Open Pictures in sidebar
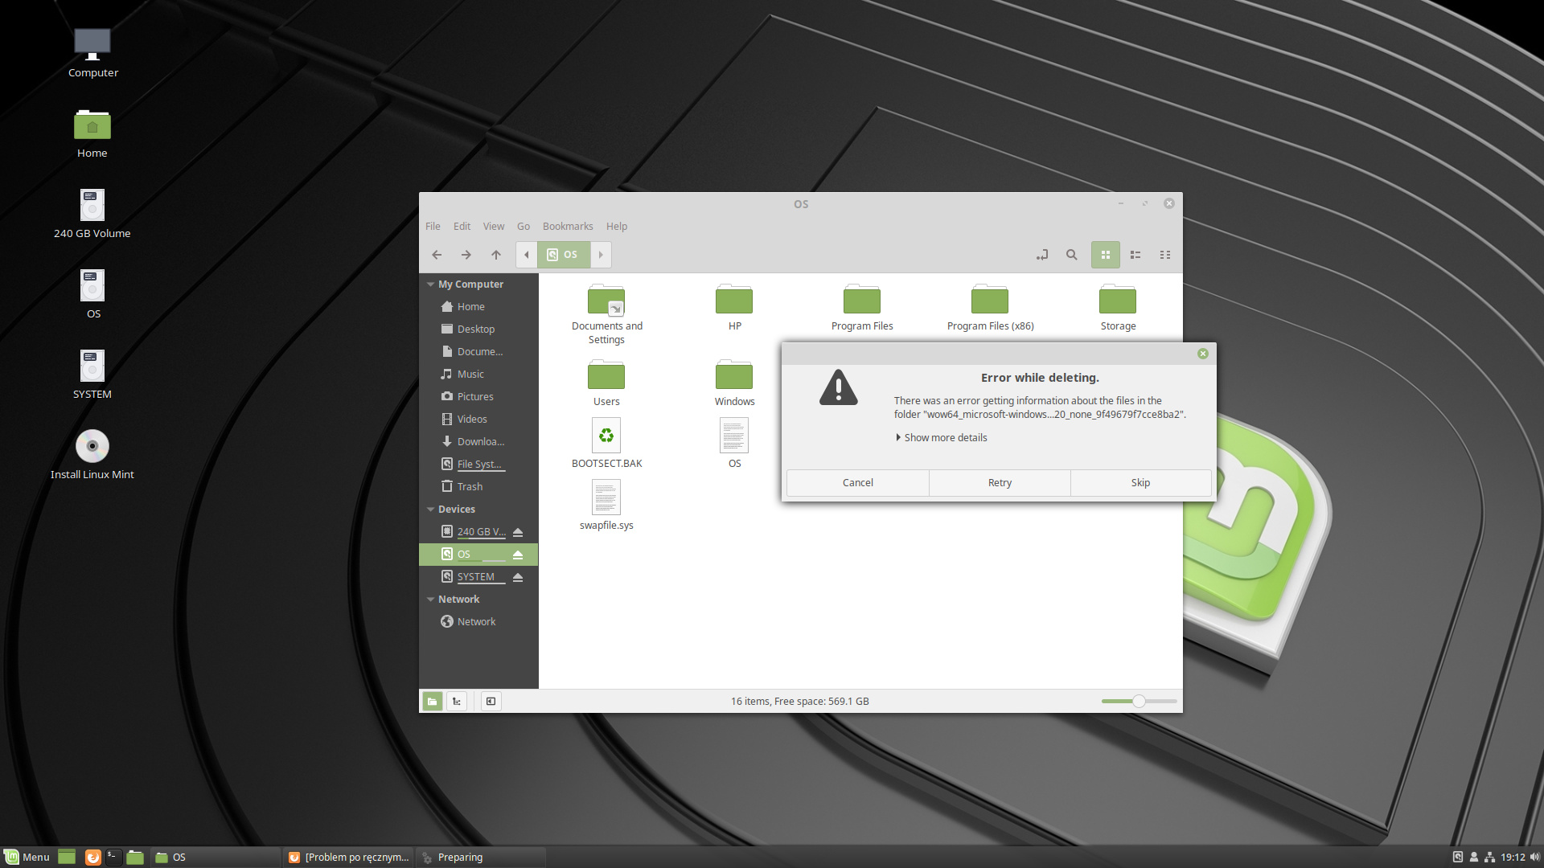This screenshot has height=868, width=1544. click(478, 397)
